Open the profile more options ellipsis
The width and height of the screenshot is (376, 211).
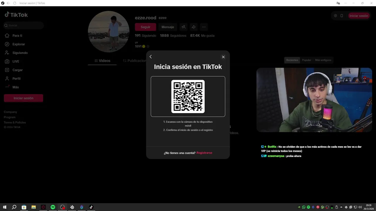pos(204,27)
